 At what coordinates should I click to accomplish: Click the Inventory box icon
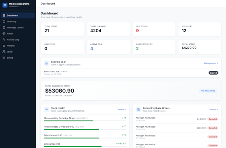[x=4, y=21]
